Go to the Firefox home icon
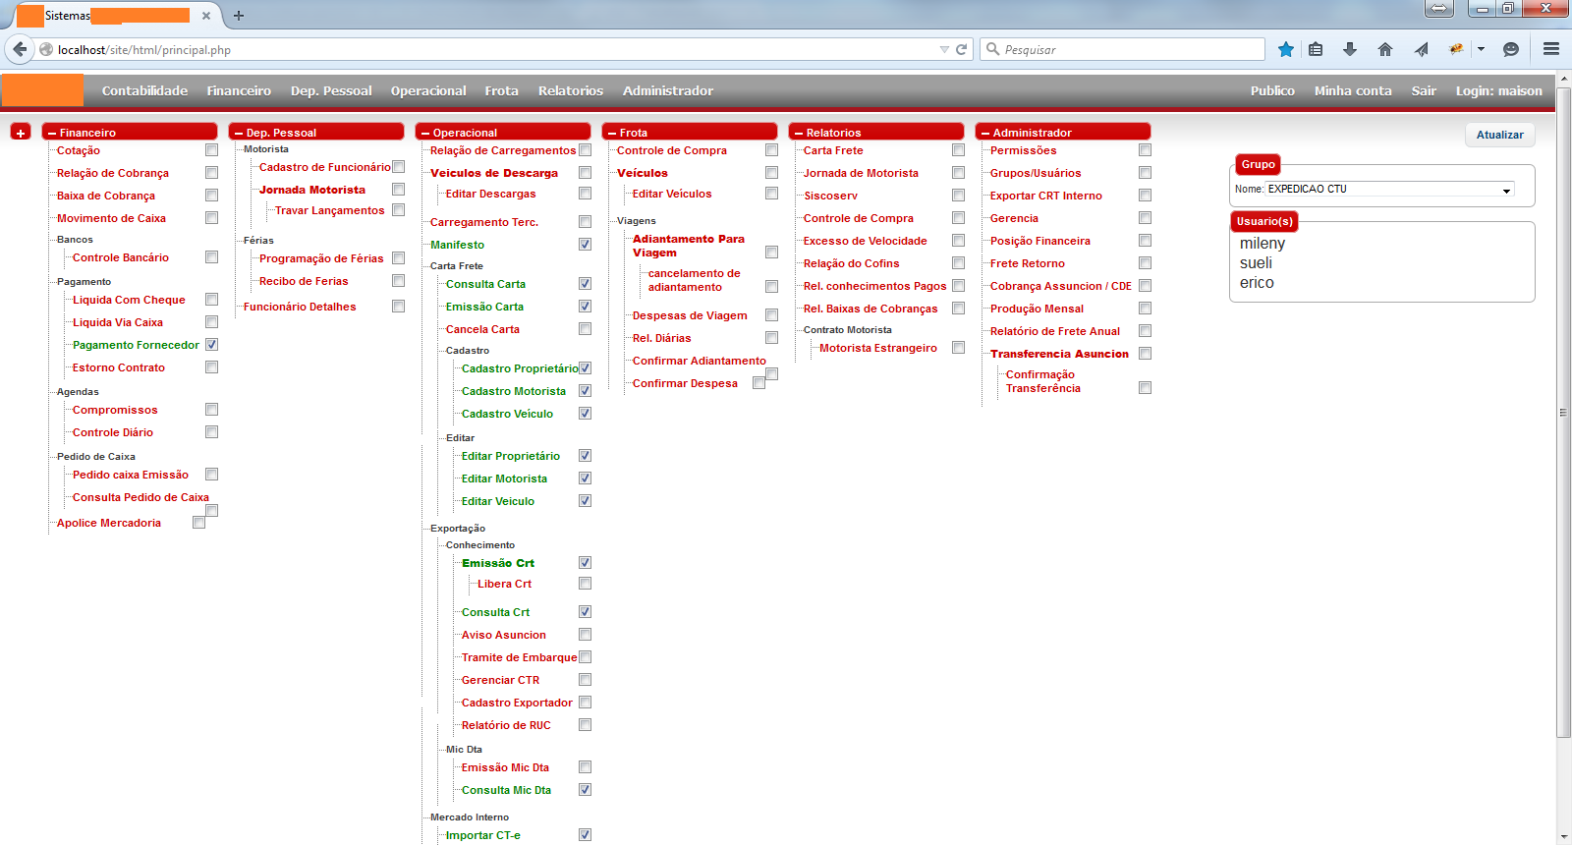The width and height of the screenshot is (1572, 845). coord(1385,49)
